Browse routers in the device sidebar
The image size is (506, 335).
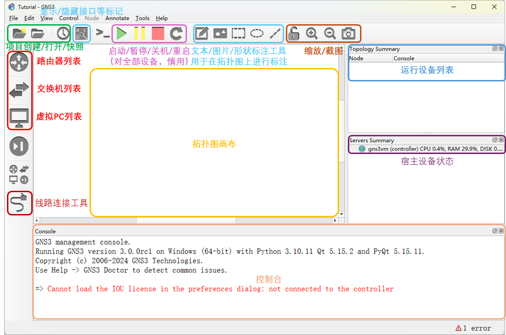[19, 63]
